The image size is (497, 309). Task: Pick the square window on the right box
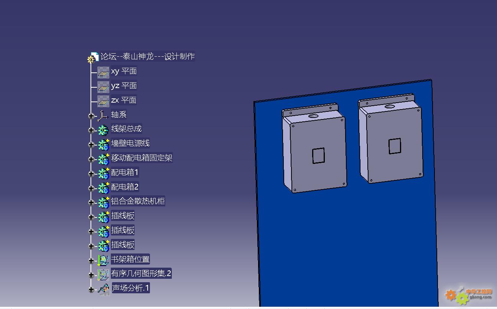pos(395,146)
